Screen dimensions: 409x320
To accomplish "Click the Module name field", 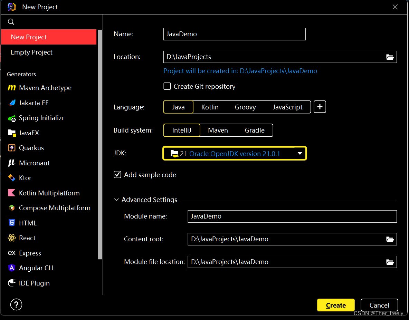I will (x=292, y=216).
